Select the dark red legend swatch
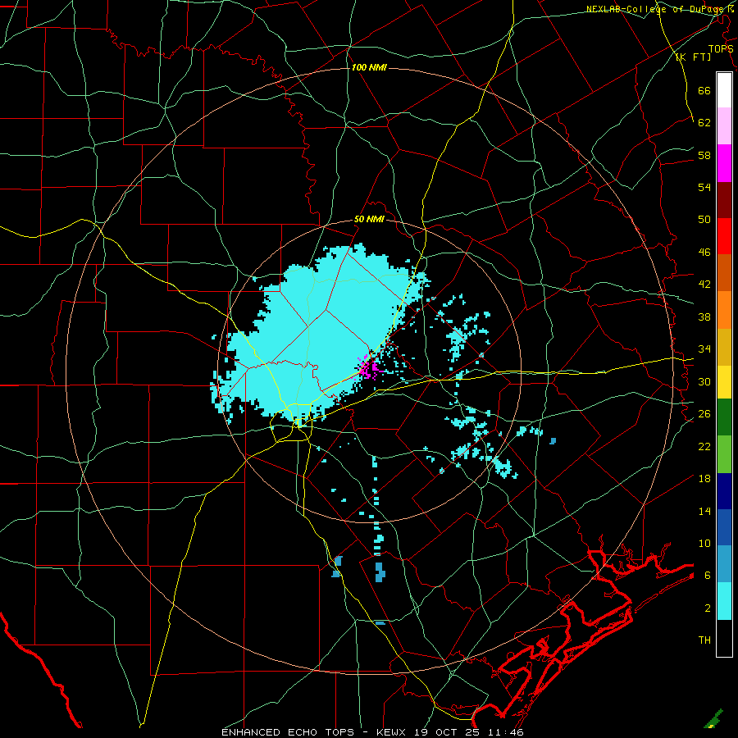 pos(724,200)
